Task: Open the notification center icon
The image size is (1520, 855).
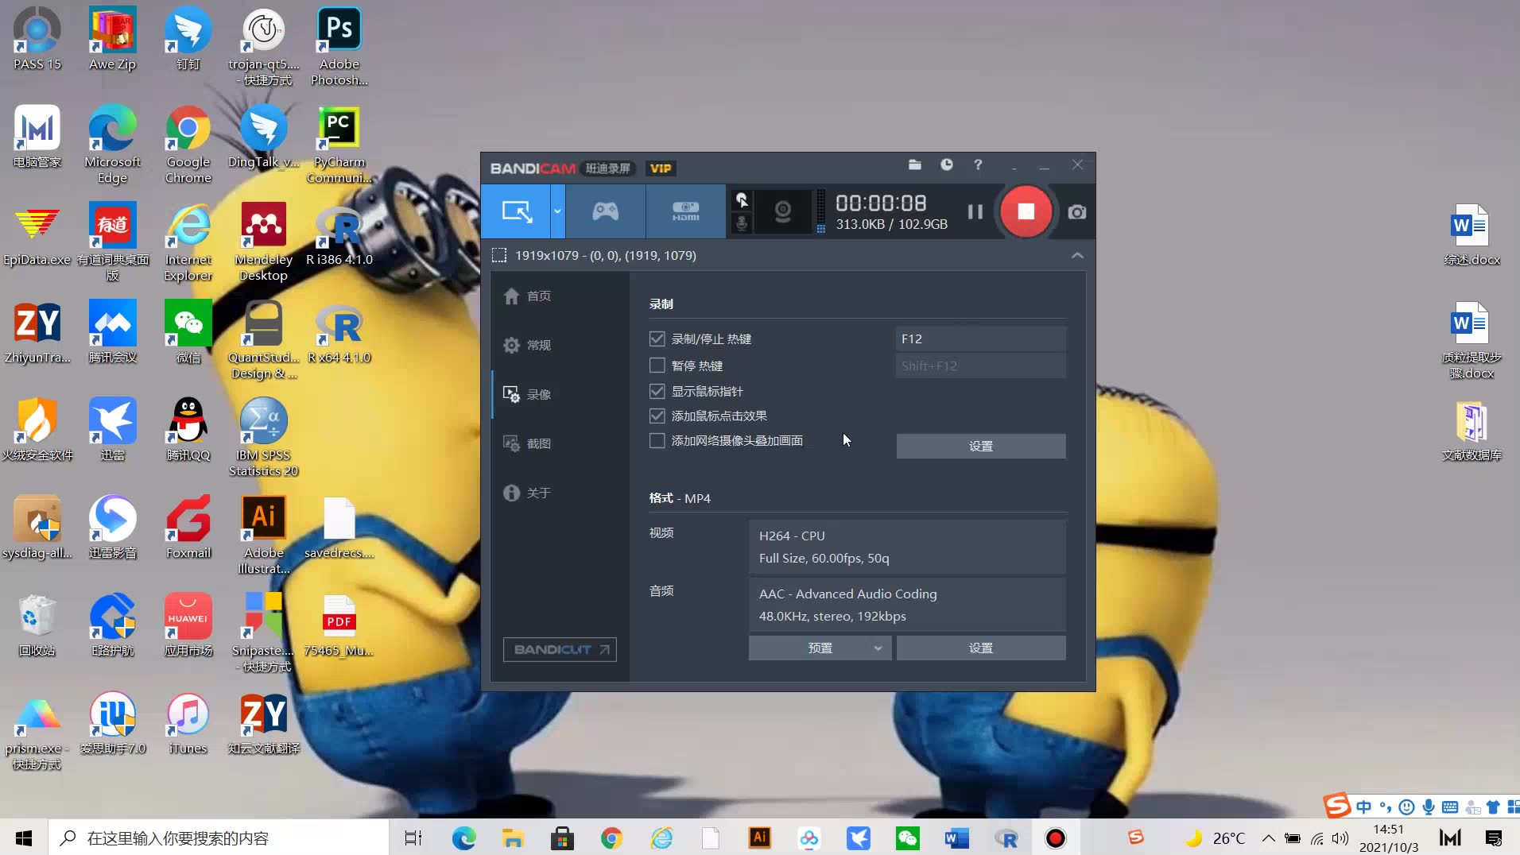Action: (x=1493, y=838)
